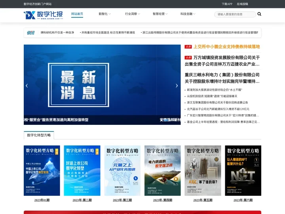Open magazine cover 电力供应的数字保卫战
285x214 pixels.
[163, 170]
